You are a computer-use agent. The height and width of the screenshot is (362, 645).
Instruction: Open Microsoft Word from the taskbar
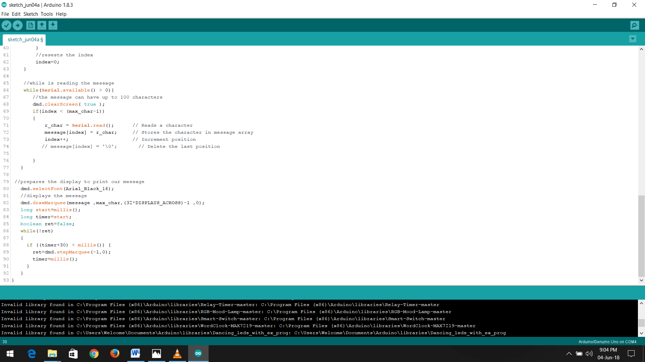coord(135,353)
